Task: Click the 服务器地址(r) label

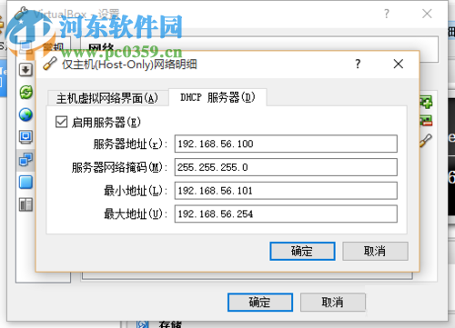Action: (130, 144)
